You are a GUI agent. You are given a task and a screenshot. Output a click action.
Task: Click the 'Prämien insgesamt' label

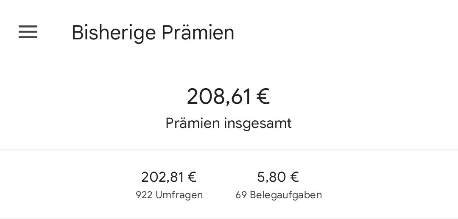click(228, 123)
